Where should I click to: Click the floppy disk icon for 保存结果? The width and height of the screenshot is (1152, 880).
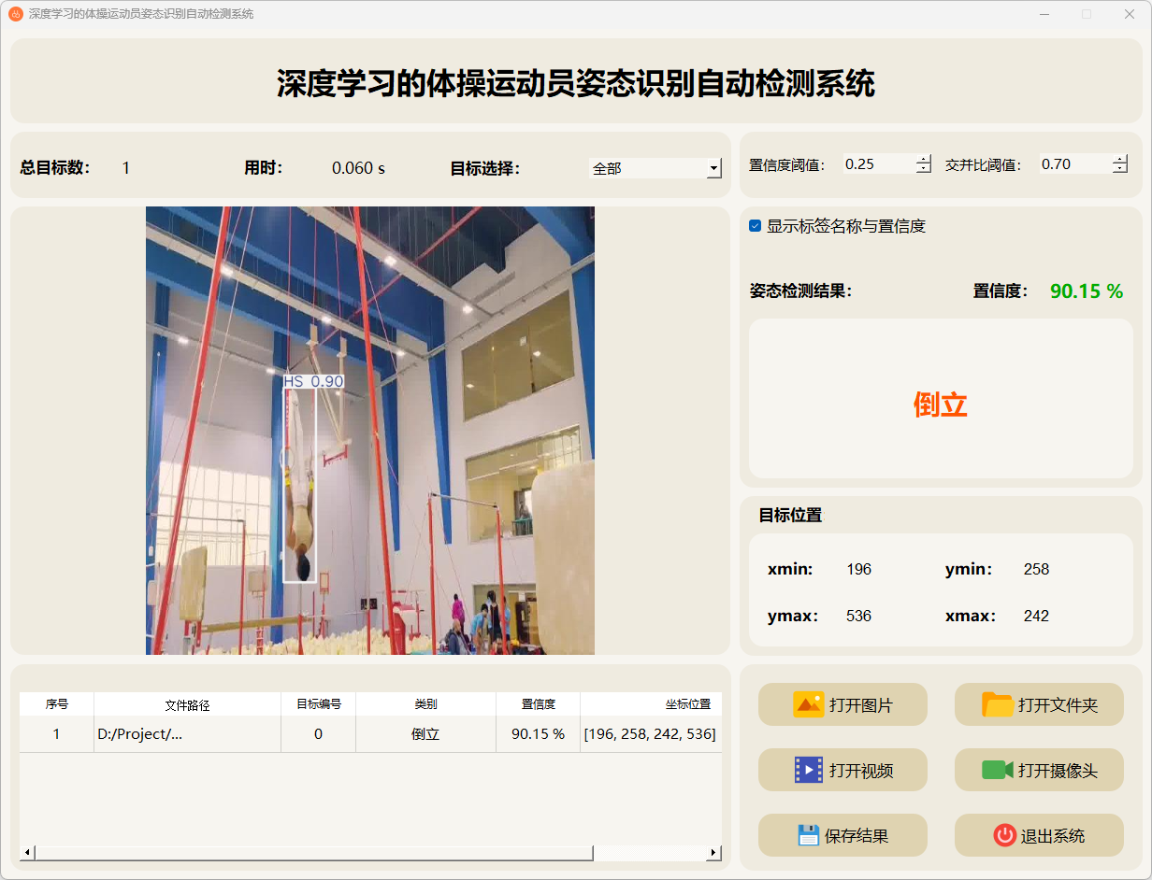point(808,835)
